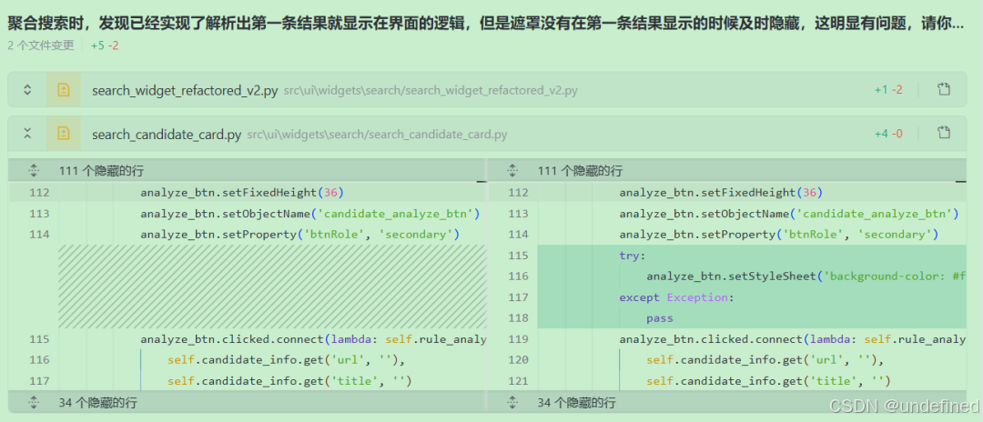Image resolution: width=983 pixels, height=422 pixels.
Task: Click the added 'pass' code line
Action: [660, 318]
